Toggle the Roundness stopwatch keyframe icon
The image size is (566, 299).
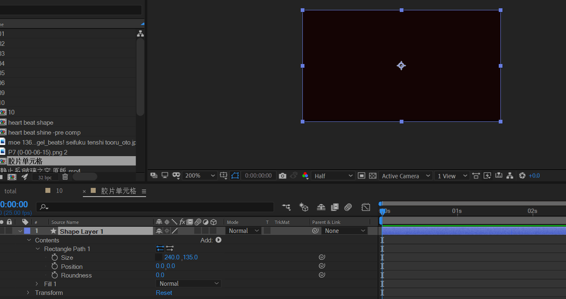click(x=54, y=275)
